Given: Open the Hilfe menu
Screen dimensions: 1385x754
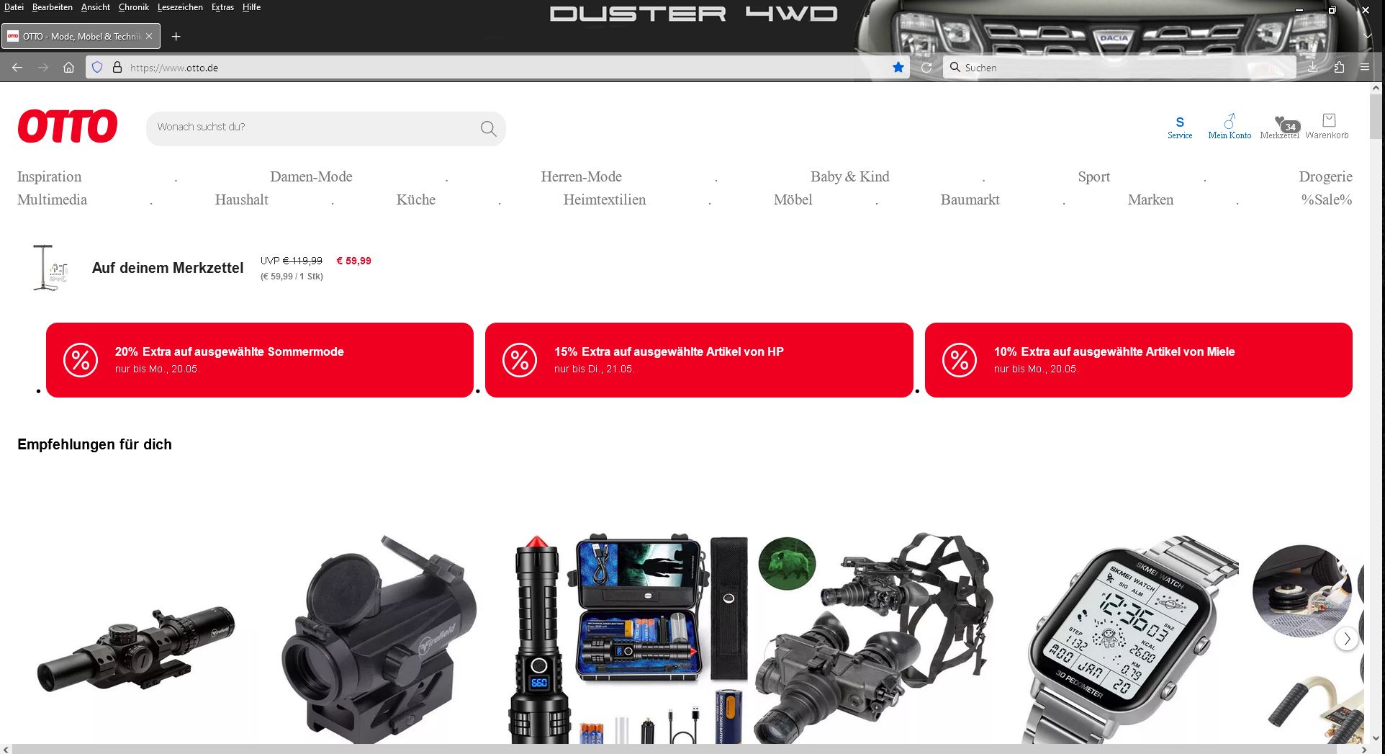Looking at the screenshot, I should click(251, 7).
